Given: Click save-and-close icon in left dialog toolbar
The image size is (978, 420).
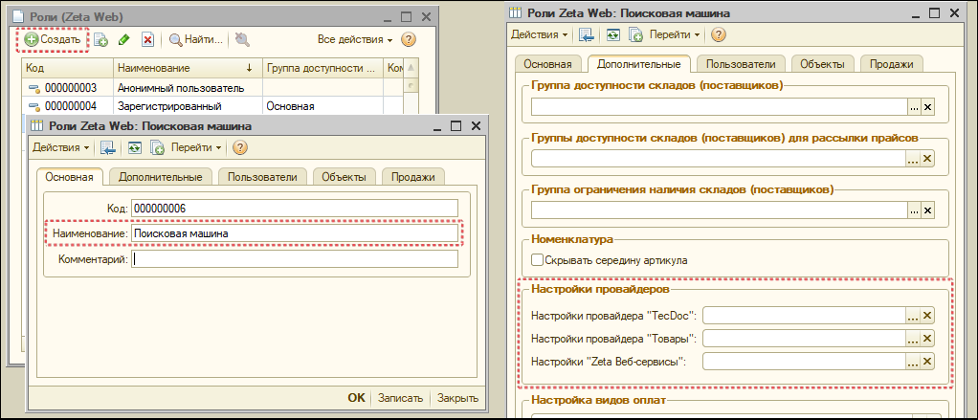Looking at the screenshot, I should tap(108, 147).
